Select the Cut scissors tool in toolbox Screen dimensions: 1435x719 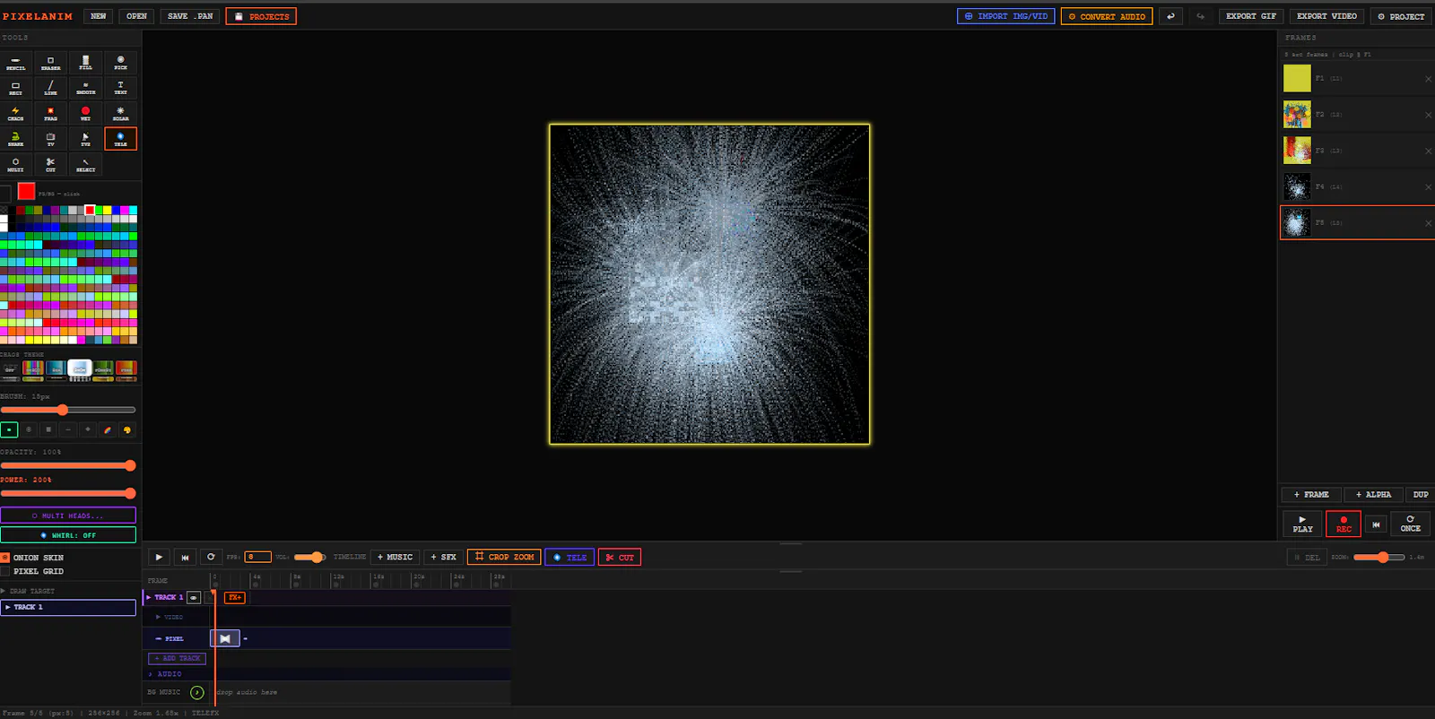pyautogui.click(x=51, y=165)
